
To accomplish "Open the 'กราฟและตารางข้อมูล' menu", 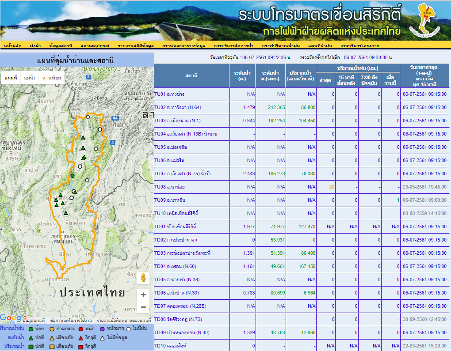I will click(x=184, y=45).
